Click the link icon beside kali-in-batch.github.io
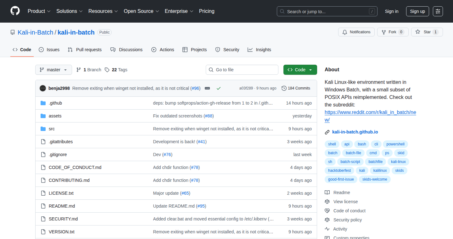Image resolution: width=453 pixels, height=239 pixels. (x=327, y=132)
